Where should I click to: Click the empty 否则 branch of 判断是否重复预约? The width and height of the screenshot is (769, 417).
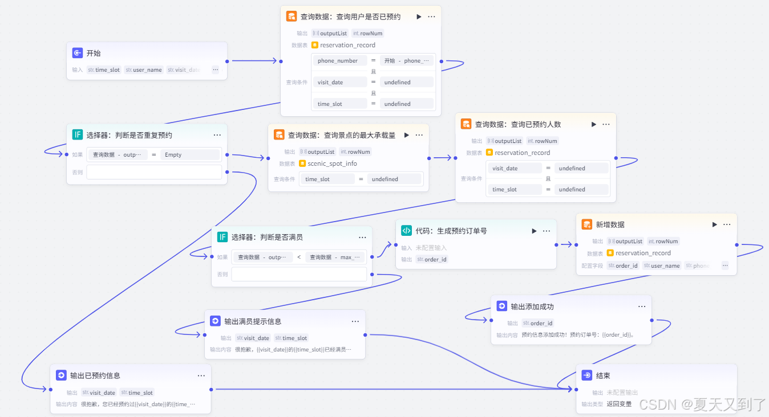point(154,172)
